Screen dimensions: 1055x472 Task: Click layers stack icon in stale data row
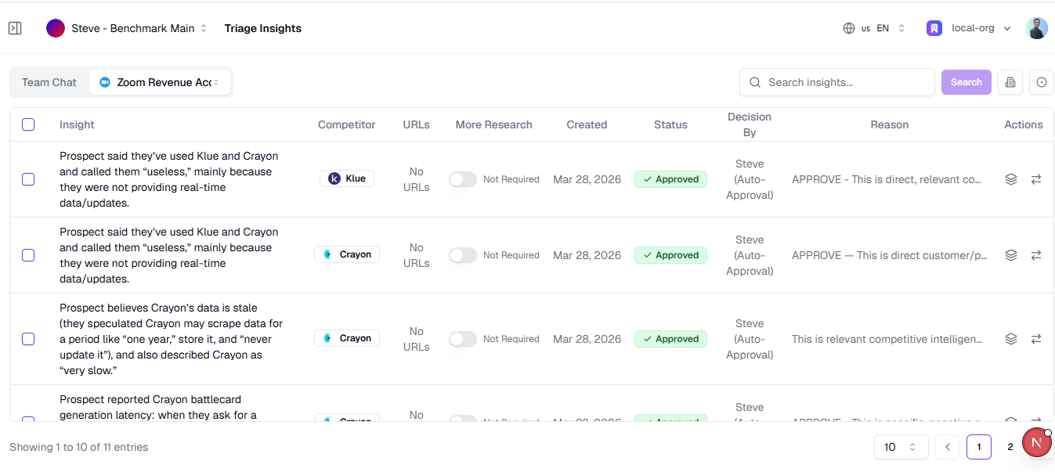click(1011, 339)
